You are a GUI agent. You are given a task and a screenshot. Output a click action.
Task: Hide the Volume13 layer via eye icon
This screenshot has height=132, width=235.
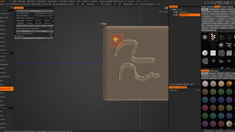[x=174, y=12]
